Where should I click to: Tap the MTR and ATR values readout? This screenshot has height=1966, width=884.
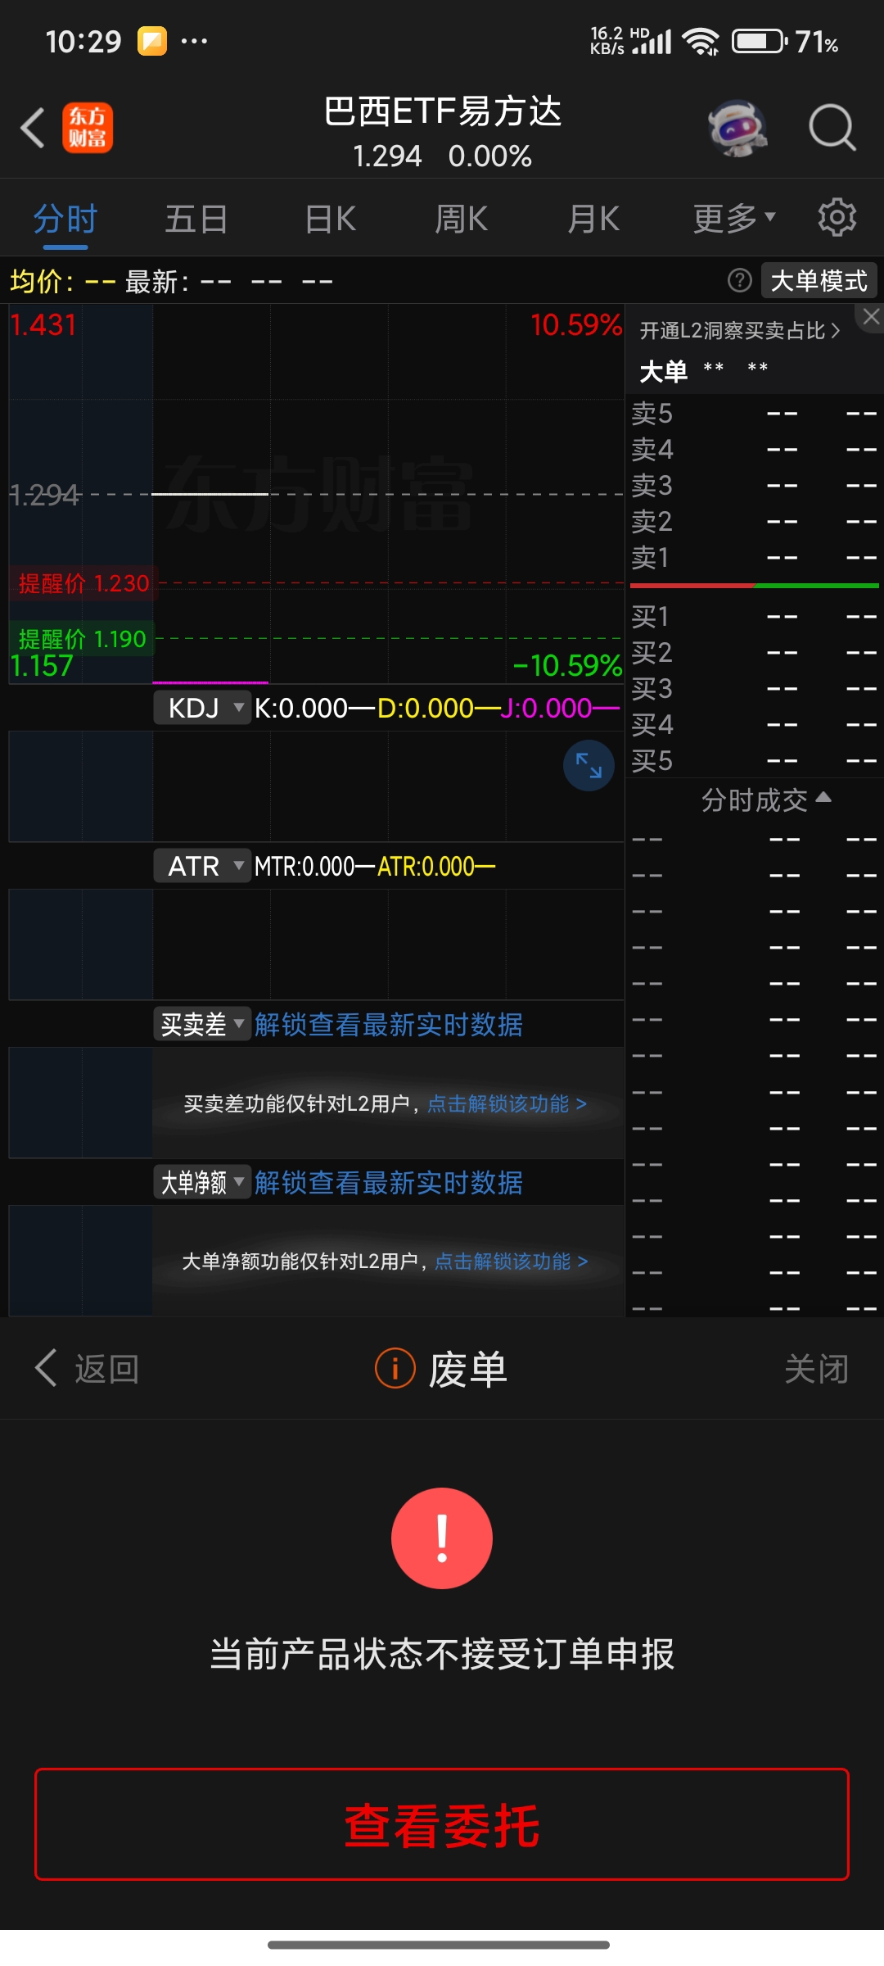coord(375,866)
